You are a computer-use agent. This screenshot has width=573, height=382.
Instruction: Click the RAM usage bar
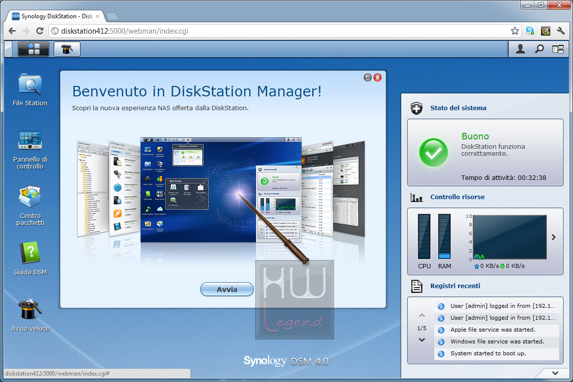(444, 236)
